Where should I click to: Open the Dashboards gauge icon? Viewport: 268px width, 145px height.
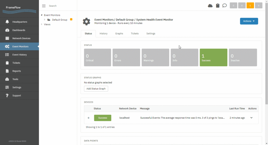click(7, 30)
